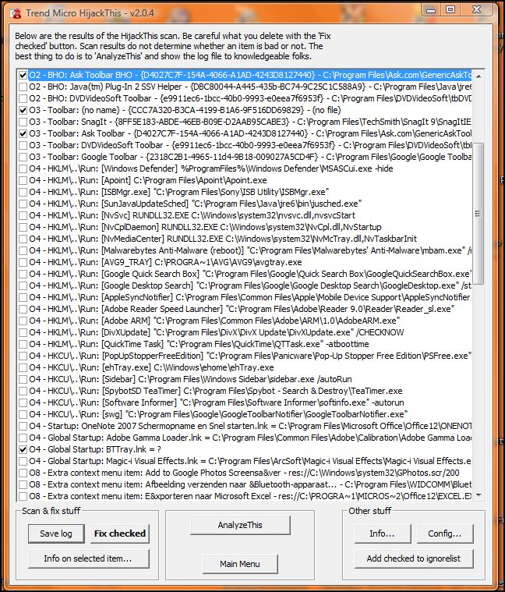This screenshot has width=505, height=592.
Task: Select the Adobe ARM row
Action: click(214, 321)
